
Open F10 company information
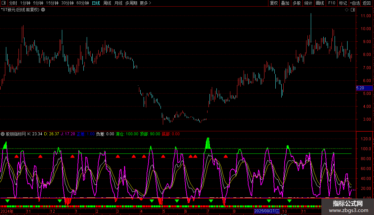pos(332,3)
